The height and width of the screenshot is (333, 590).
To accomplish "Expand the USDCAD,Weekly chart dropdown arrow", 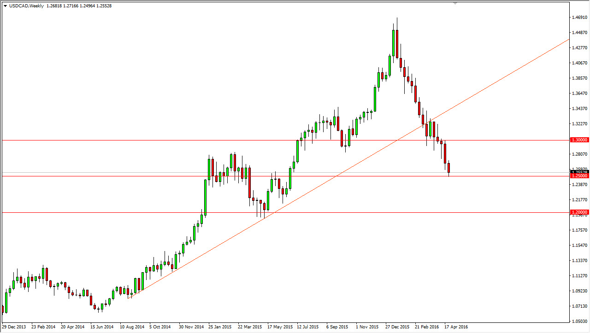I will 5,7.
